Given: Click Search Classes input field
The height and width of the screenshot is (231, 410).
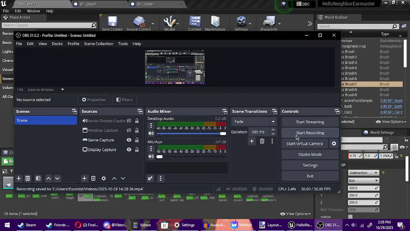Looking at the screenshot, I should tap(49, 25).
